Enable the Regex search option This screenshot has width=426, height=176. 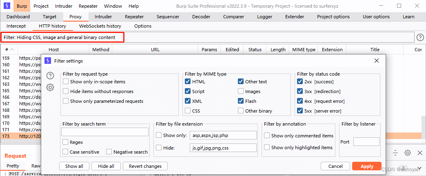point(65,142)
